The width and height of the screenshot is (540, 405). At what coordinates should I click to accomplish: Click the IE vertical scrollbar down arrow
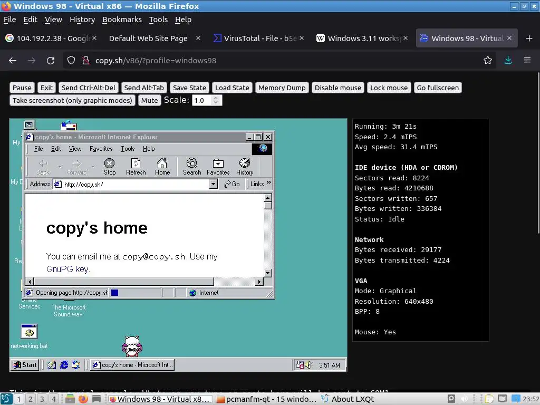(x=268, y=273)
